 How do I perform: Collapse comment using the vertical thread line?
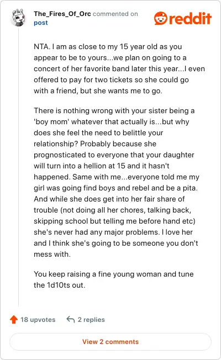(x=18, y=168)
